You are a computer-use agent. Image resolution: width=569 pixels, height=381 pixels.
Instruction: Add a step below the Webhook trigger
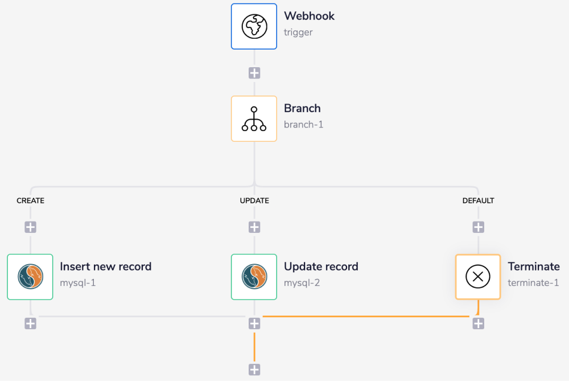point(254,72)
